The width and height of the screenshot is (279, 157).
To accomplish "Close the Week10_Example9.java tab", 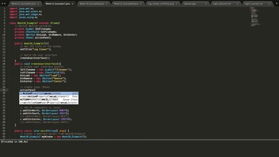I will 141,4.
